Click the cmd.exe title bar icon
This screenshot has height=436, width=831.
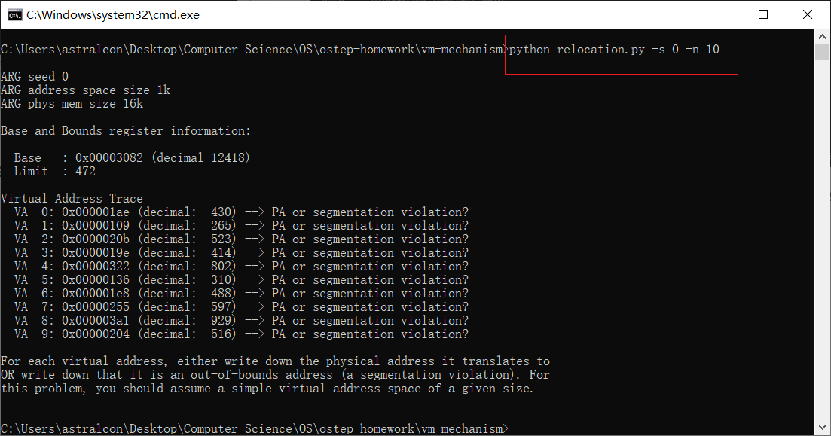[14, 15]
